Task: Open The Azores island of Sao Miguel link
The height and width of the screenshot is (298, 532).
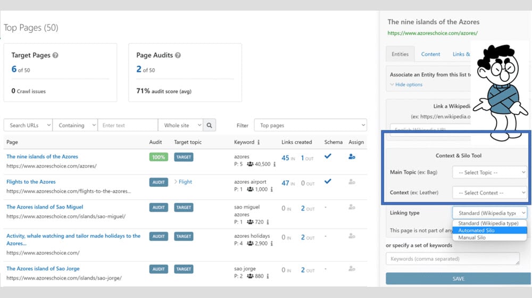Action: coord(45,206)
